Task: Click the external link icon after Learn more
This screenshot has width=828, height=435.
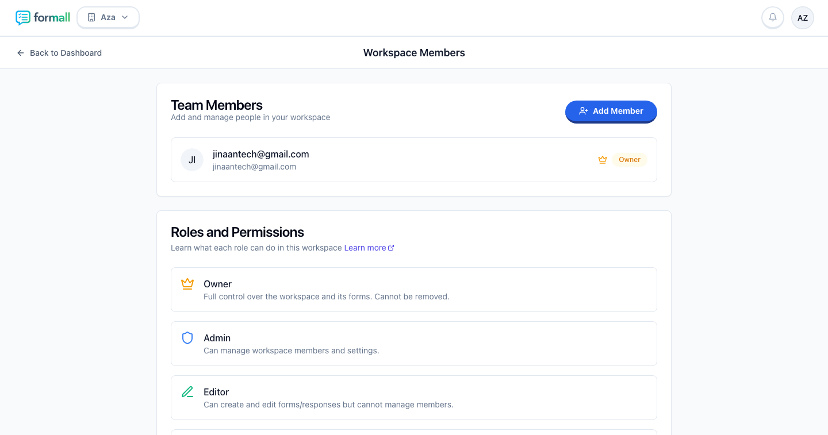Action: tap(392, 248)
